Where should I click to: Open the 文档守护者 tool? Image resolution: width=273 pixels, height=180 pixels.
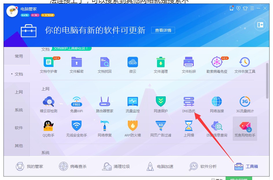tap(49, 65)
